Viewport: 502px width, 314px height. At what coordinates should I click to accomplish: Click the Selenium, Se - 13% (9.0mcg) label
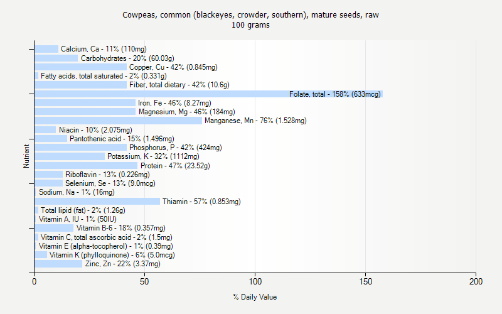(110, 183)
